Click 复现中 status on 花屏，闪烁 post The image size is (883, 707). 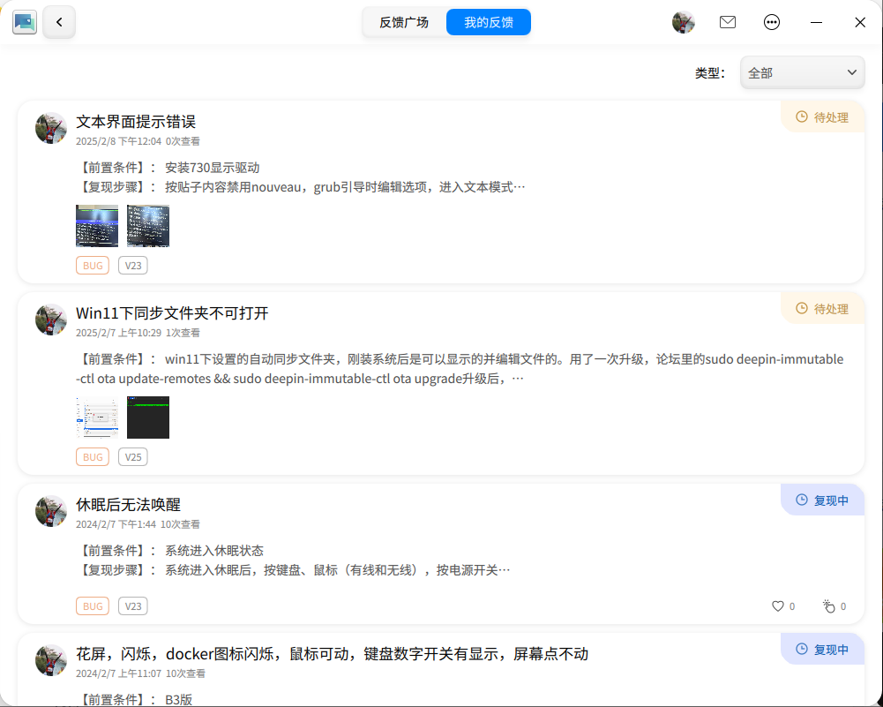click(823, 650)
